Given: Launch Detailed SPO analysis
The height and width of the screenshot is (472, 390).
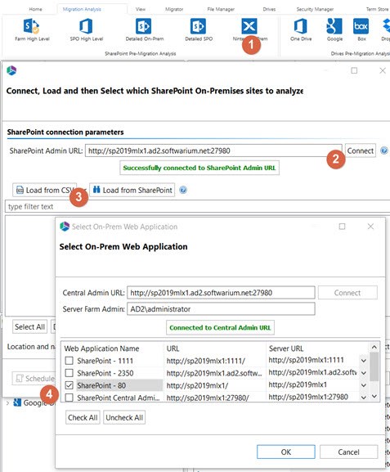Looking at the screenshot, I should 199,29.
